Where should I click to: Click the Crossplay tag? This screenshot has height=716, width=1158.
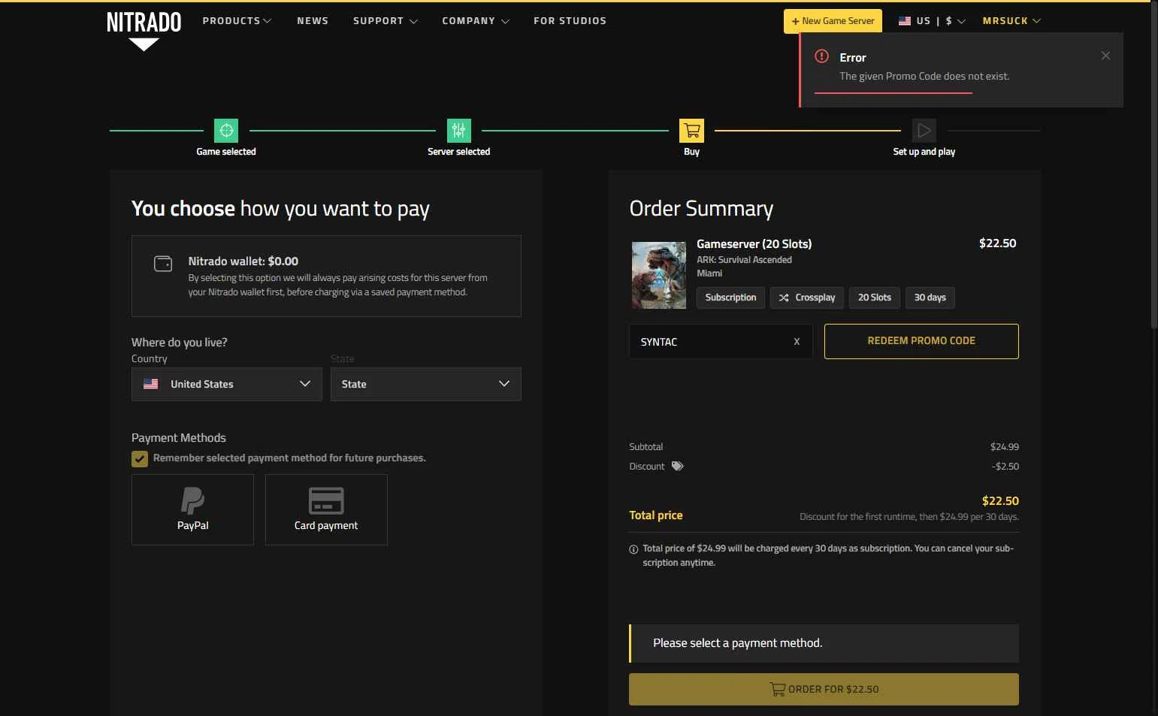click(808, 298)
